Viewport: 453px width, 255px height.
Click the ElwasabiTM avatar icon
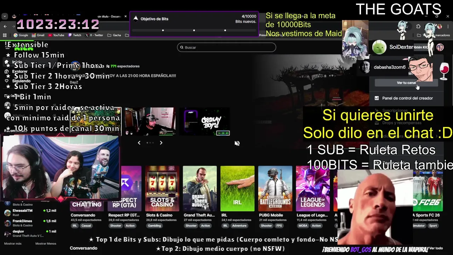pyautogui.click(x=7, y=212)
